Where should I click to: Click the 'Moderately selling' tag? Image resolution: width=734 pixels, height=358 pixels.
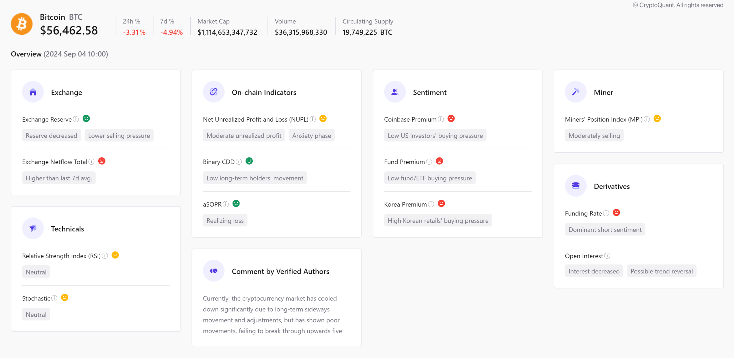[594, 135]
